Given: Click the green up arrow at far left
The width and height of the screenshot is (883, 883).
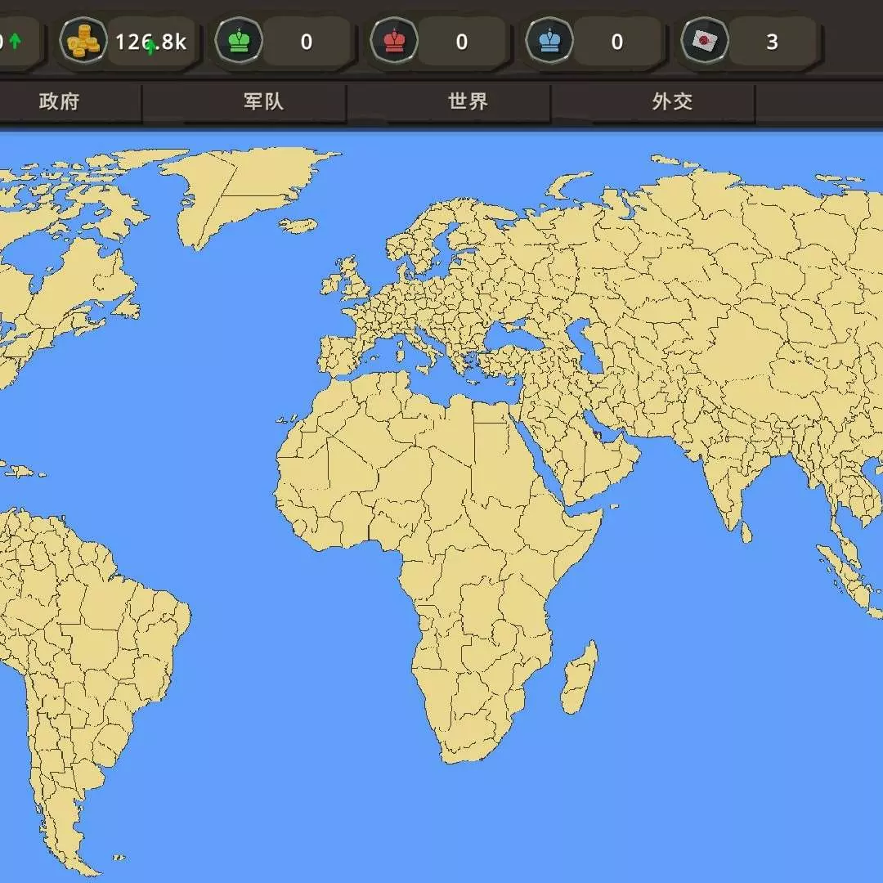Looking at the screenshot, I should (x=16, y=41).
